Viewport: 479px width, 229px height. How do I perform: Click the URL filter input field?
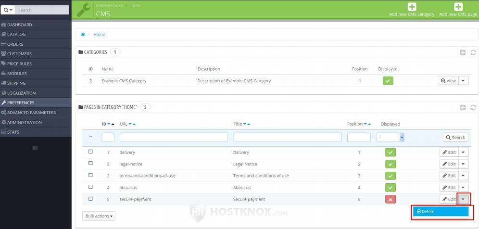[174, 137]
